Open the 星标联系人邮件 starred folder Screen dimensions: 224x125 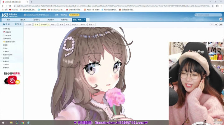[x=9, y=42]
